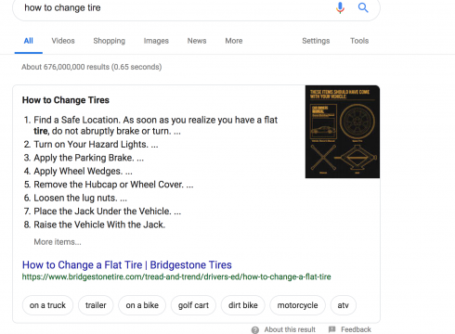Viewport: 455px width, 334px height.
Task: Click the About this result question icon
Action: [x=255, y=329]
